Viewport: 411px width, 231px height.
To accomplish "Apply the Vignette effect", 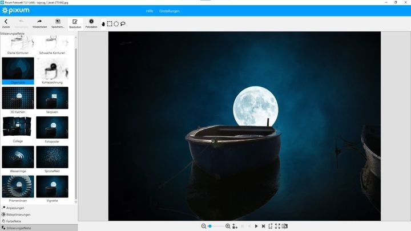I will [x=52, y=189].
